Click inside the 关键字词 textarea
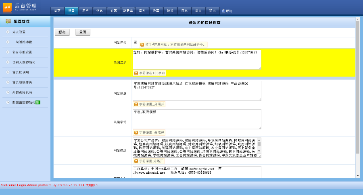Viewport: 363px width, 195px height. coord(197,119)
